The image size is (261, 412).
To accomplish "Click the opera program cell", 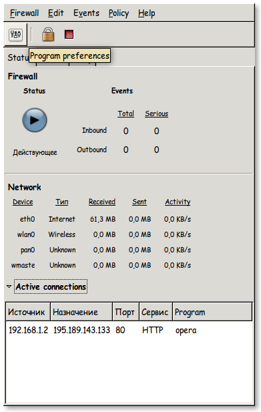I will pos(186,331).
